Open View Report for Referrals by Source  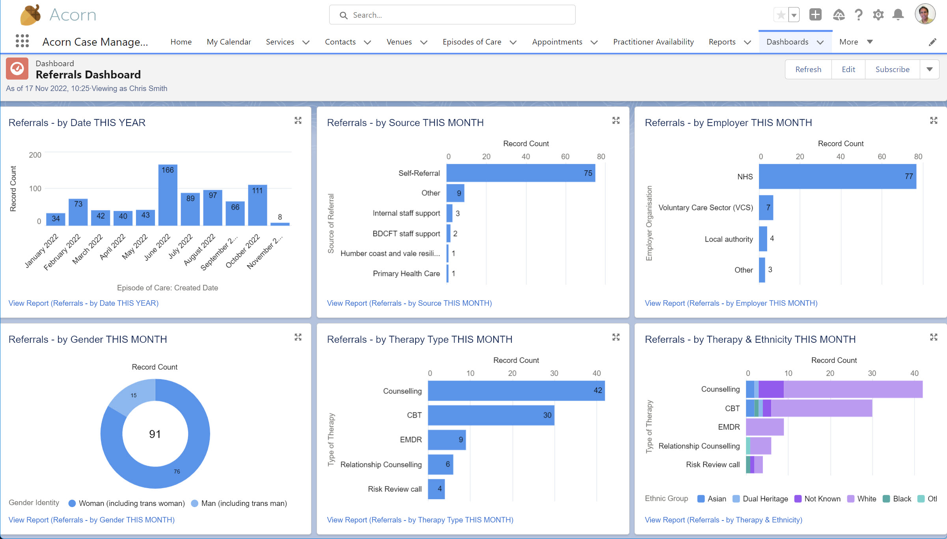click(409, 303)
